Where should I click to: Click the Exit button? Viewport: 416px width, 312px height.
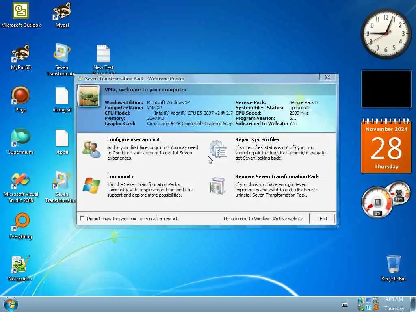click(x=323, y=219)
